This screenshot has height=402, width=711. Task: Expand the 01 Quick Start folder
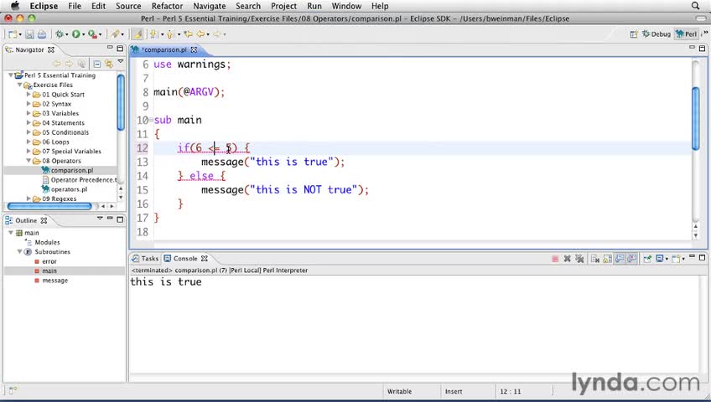pyautogui.click(x=29, y=94)
